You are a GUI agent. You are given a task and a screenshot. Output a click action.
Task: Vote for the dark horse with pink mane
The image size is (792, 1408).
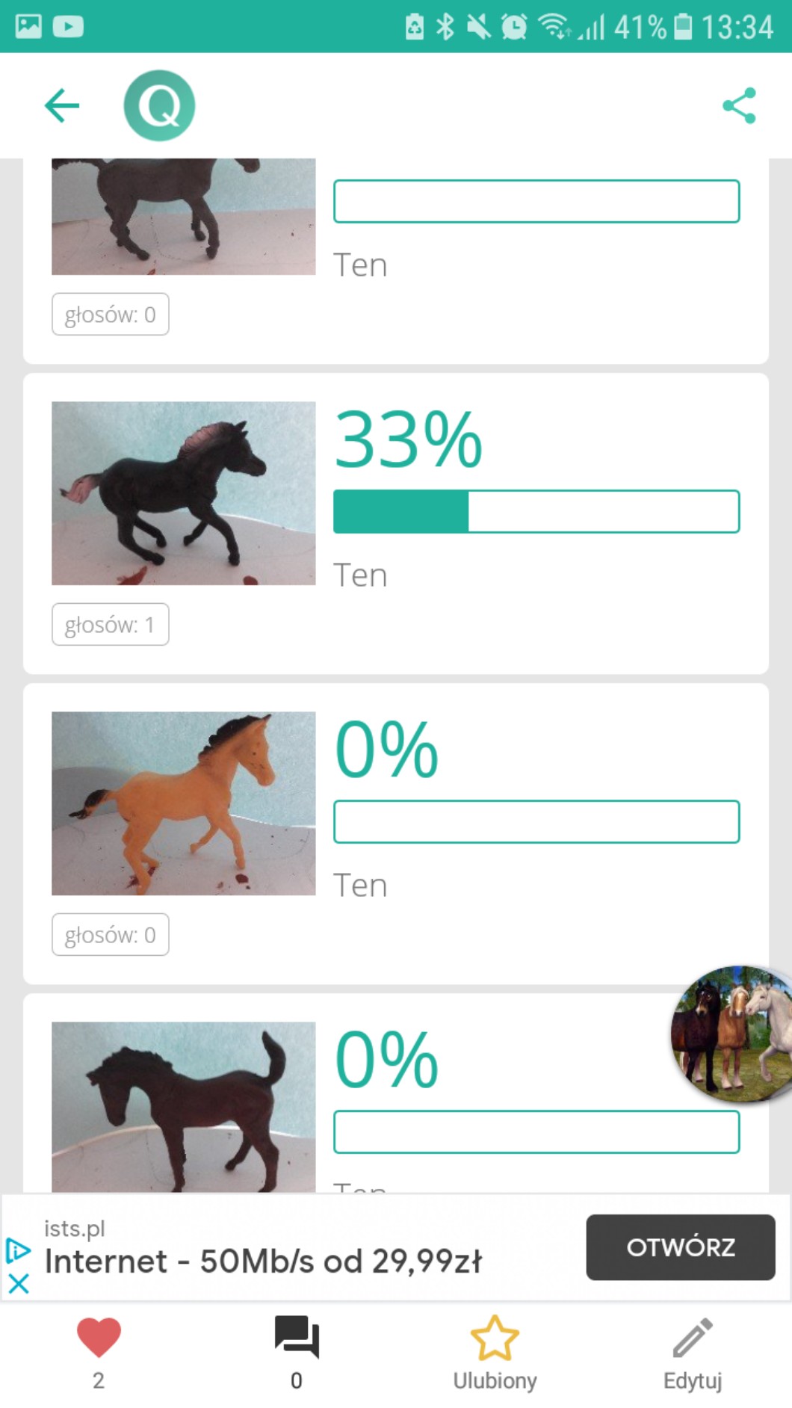(x=183, y=493)
